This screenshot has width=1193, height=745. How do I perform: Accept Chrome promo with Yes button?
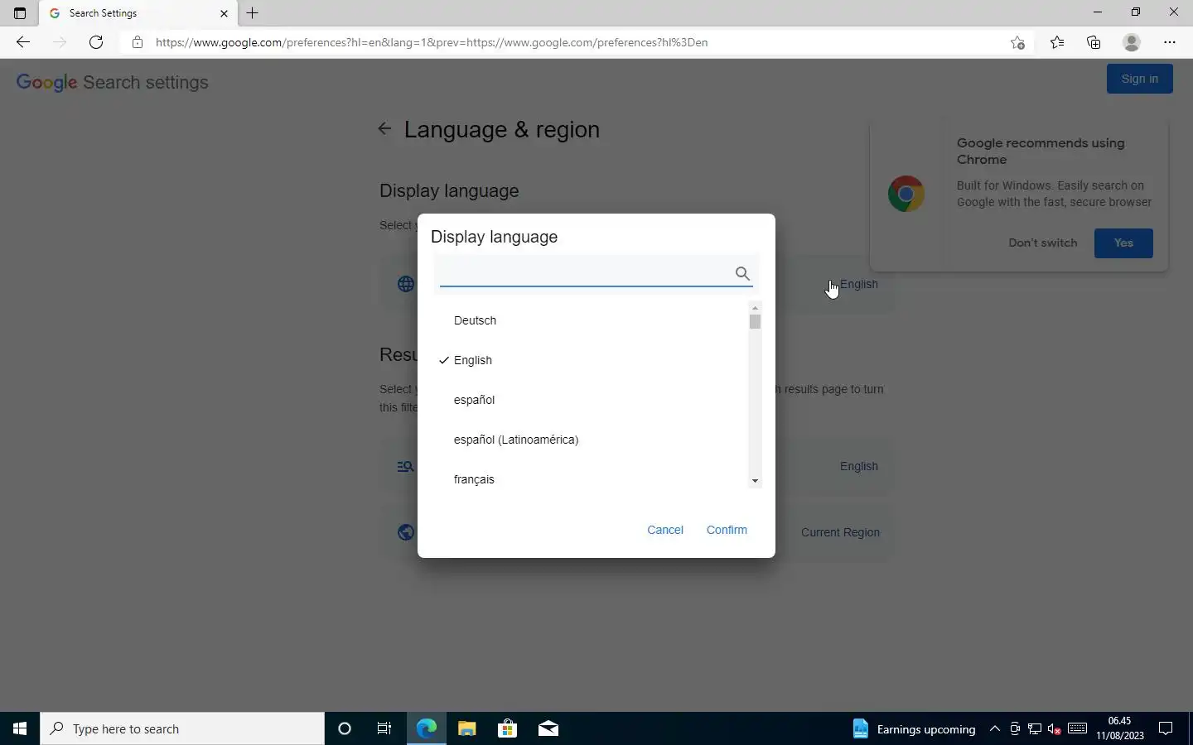[1123, 243]
